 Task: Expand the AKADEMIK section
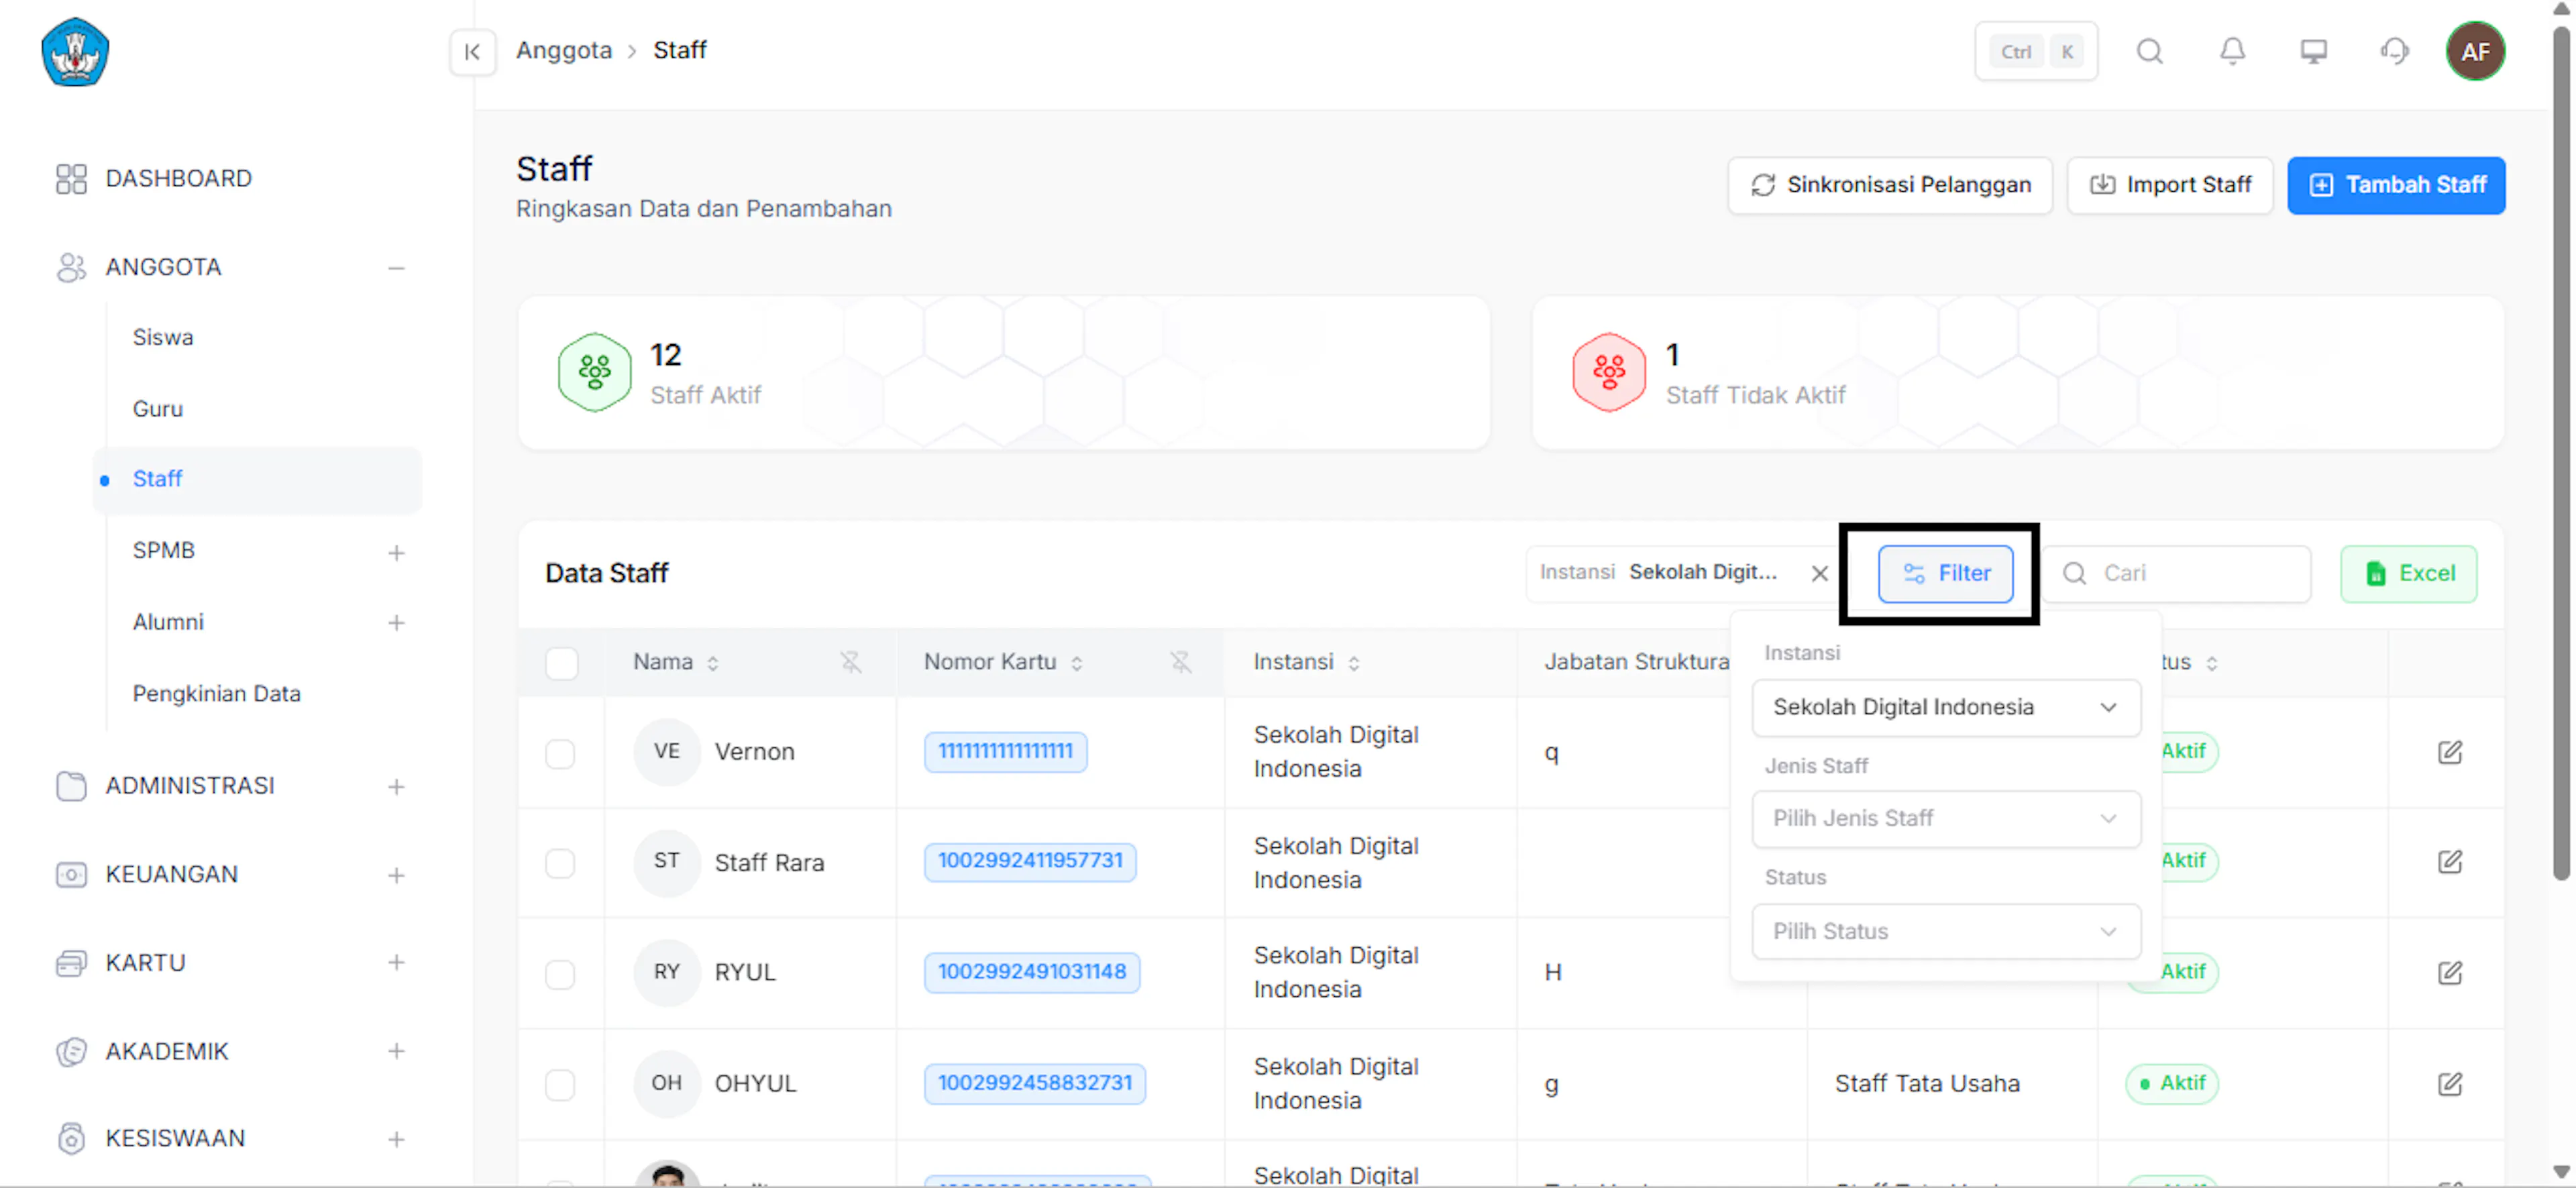(x=396, y=1051)
